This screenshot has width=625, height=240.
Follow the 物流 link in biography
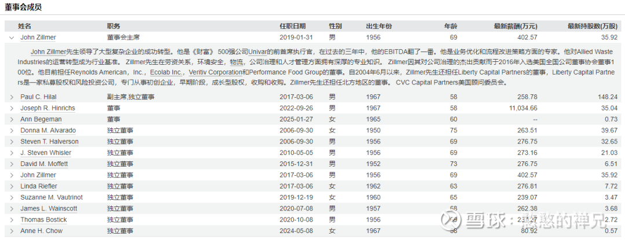coord(236,62)
